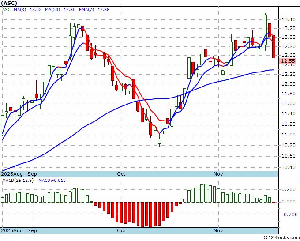
Task: Click the 12.88 EMA(7) value
Action: click(x=104, y=10)
